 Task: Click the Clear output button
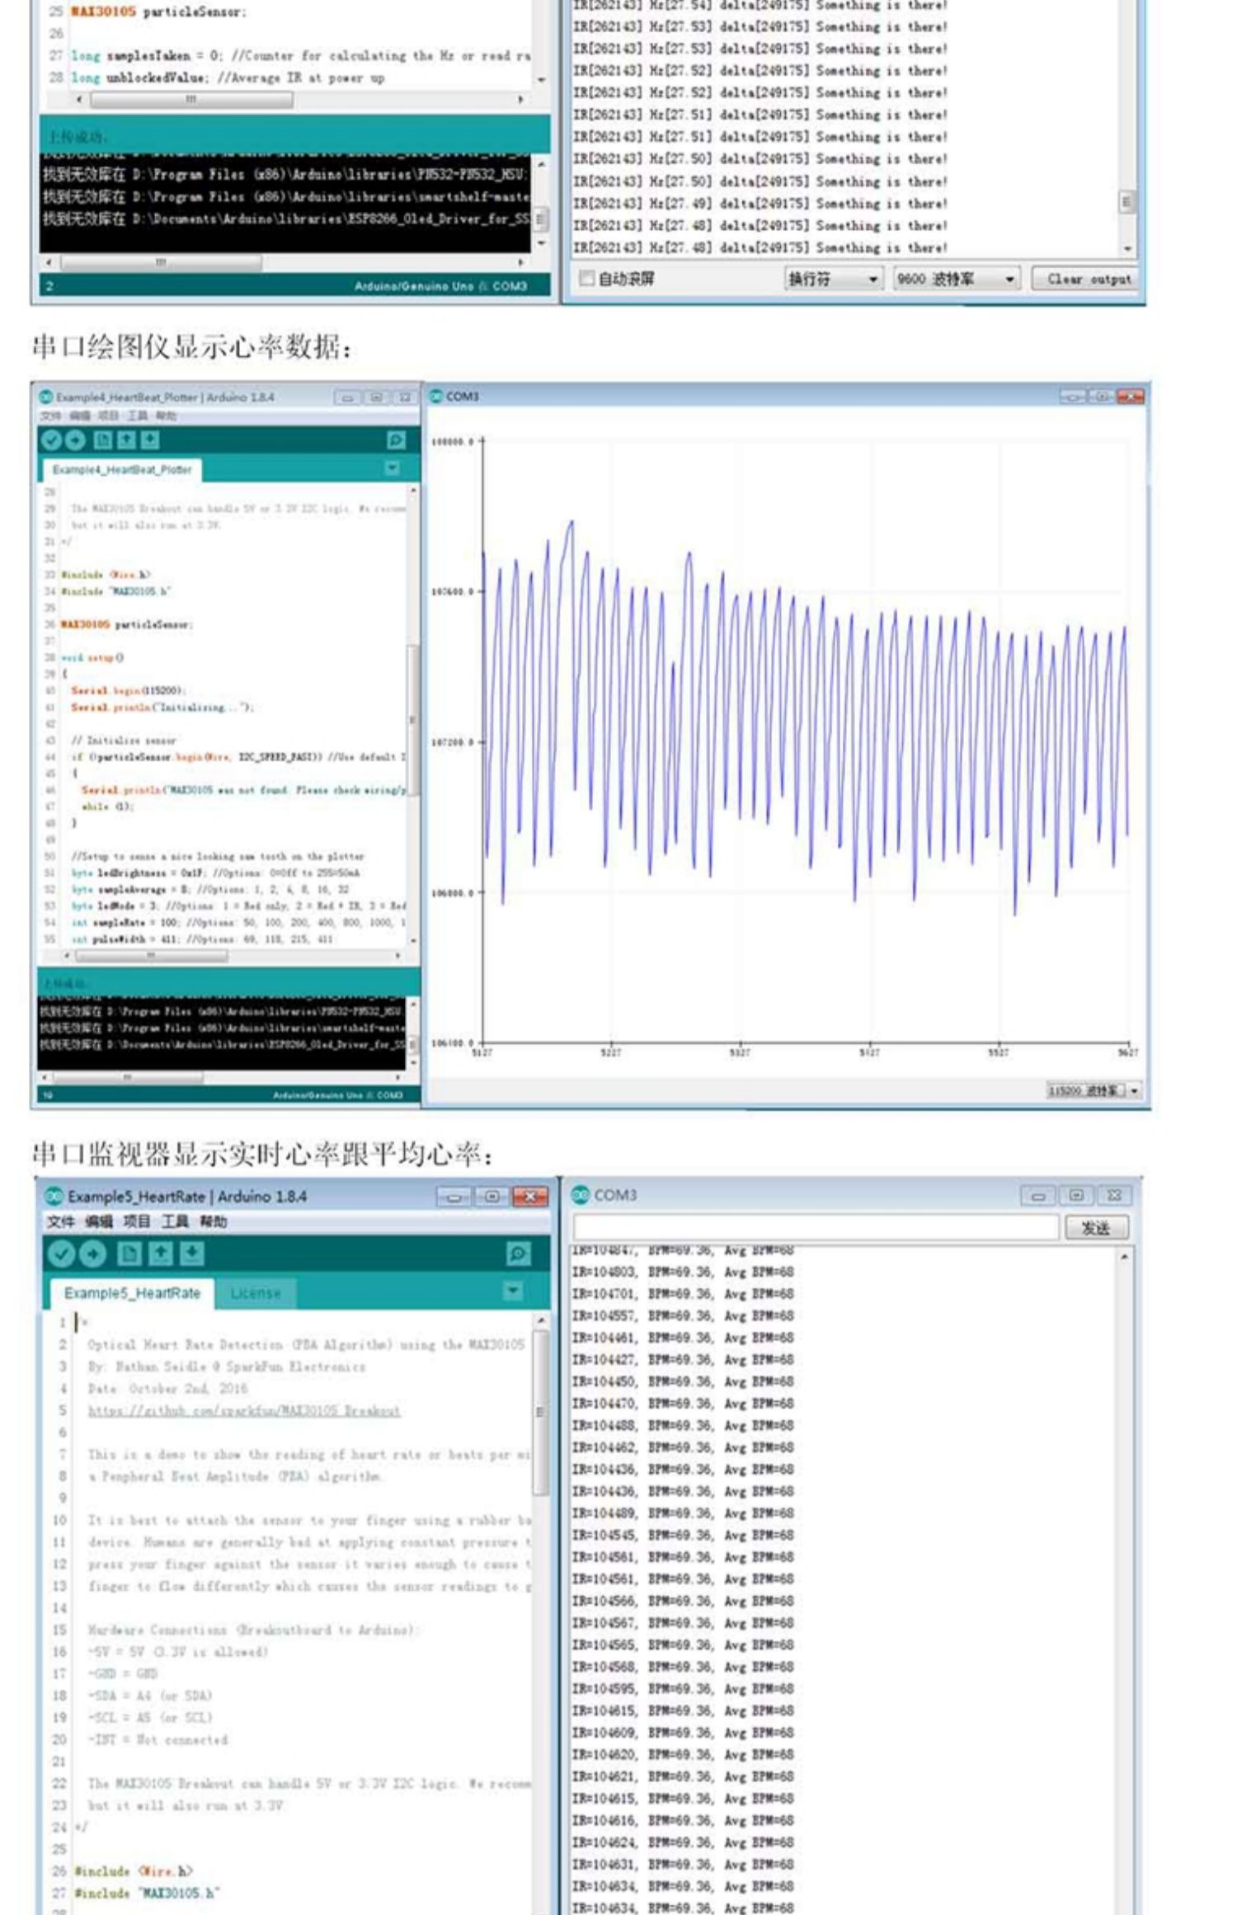(x=1088, y=279)
